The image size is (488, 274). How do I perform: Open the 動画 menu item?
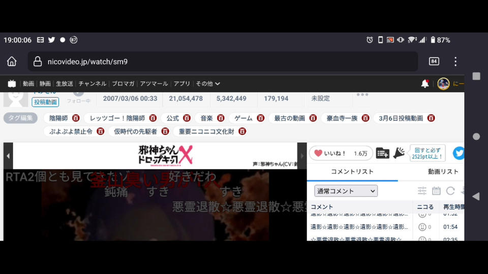tap(28, 84)
